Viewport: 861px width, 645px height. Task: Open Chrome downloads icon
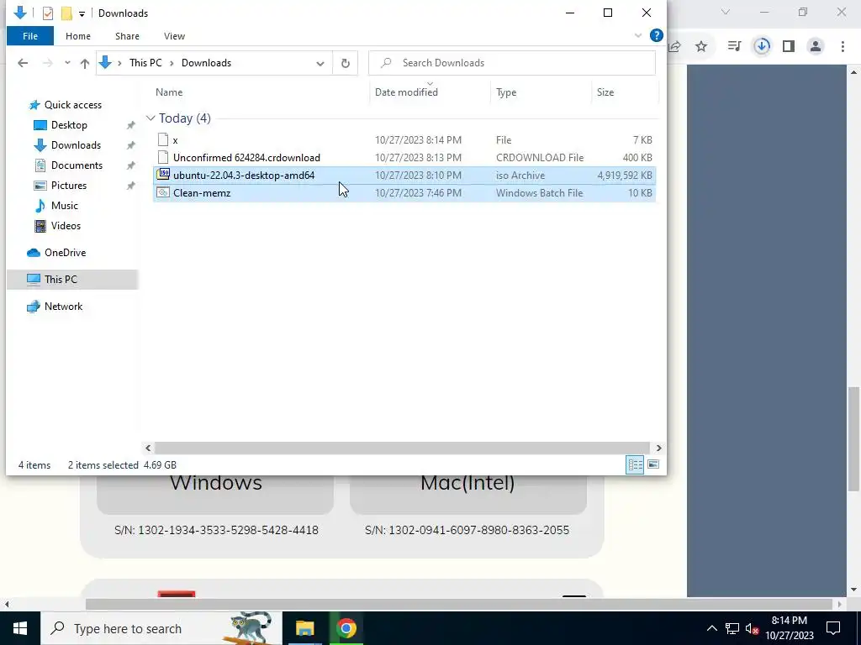click(762, 47)
